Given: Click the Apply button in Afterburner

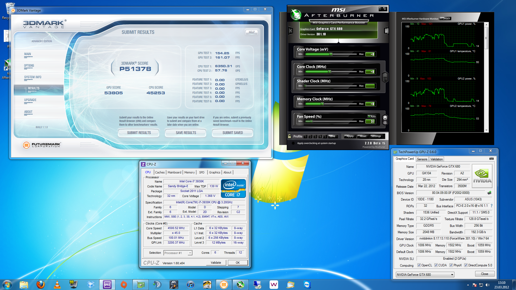Looking at the screenshot, I should (350, 136).
